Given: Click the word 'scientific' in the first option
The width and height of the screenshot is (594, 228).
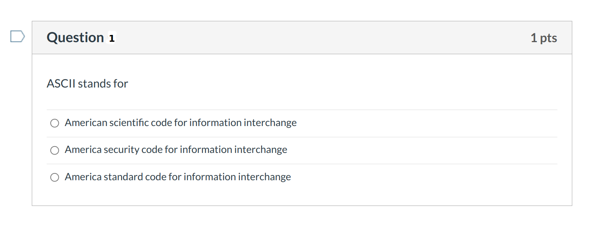Looking at the screenshot, I should point(128,123).
